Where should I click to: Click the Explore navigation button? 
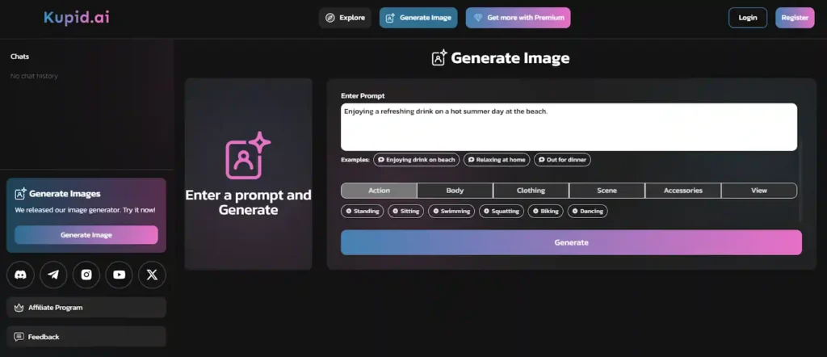pos(345,18)
